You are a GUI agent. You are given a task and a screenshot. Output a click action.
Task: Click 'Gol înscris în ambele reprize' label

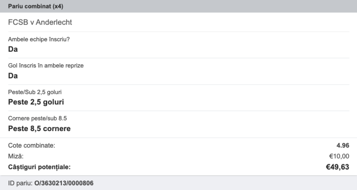[46, 65]
